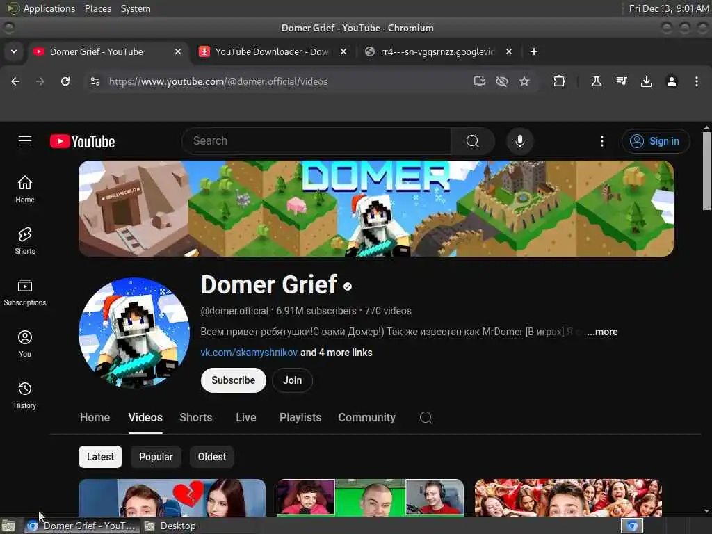The width and height of the screenshot is (712, 534).
Task: Go forward with browser forward arrow
Action: pyautogui.click(x=40, y=81)
